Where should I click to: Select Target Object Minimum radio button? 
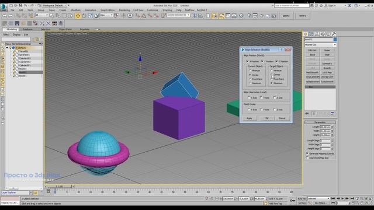coord(272,71)
